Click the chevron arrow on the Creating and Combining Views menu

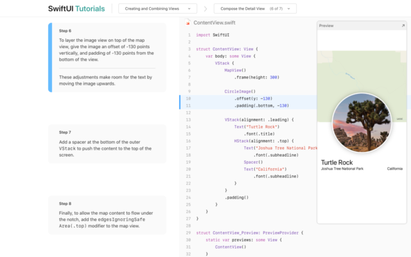coord(189,8)
